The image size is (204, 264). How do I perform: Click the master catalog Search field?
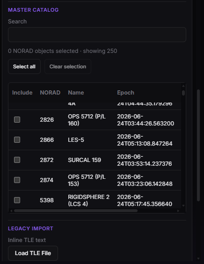click(x=97, y=35)
